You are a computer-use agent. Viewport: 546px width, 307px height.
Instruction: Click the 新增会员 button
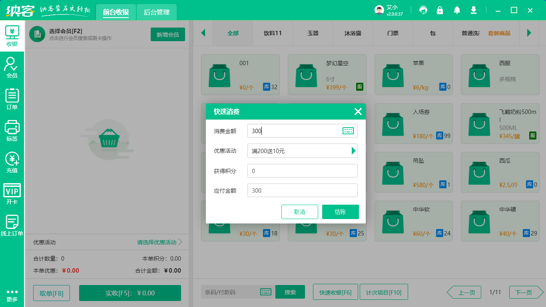(x=167, y=35)
